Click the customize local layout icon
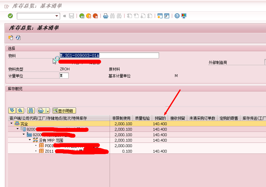 [183, 16]
